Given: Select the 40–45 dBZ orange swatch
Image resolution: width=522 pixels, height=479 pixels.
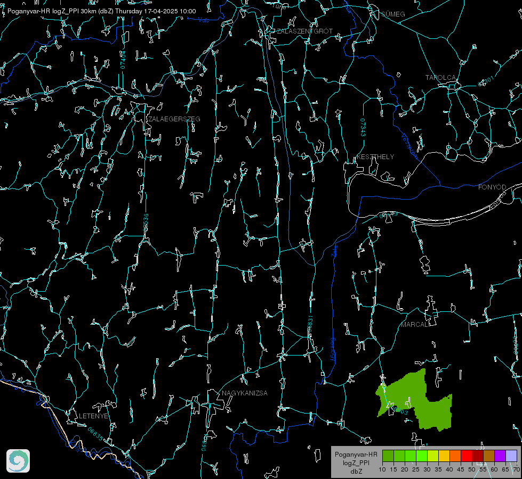Looking at the screenshot, I should click(455, 456).
